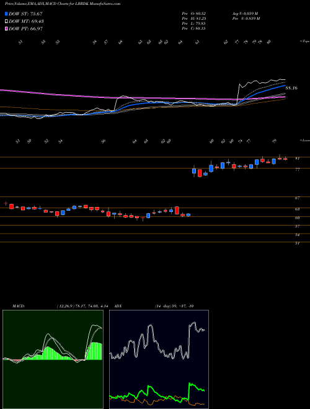Image resolution: width=310 pixels, height=409 pixels.
Task: Click the ADX (14 day) values readout
Action: [x=174, y=306]
